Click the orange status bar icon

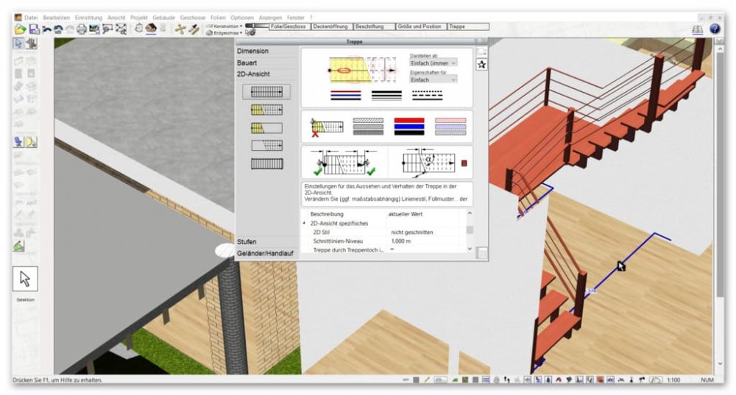coord(600,380)
